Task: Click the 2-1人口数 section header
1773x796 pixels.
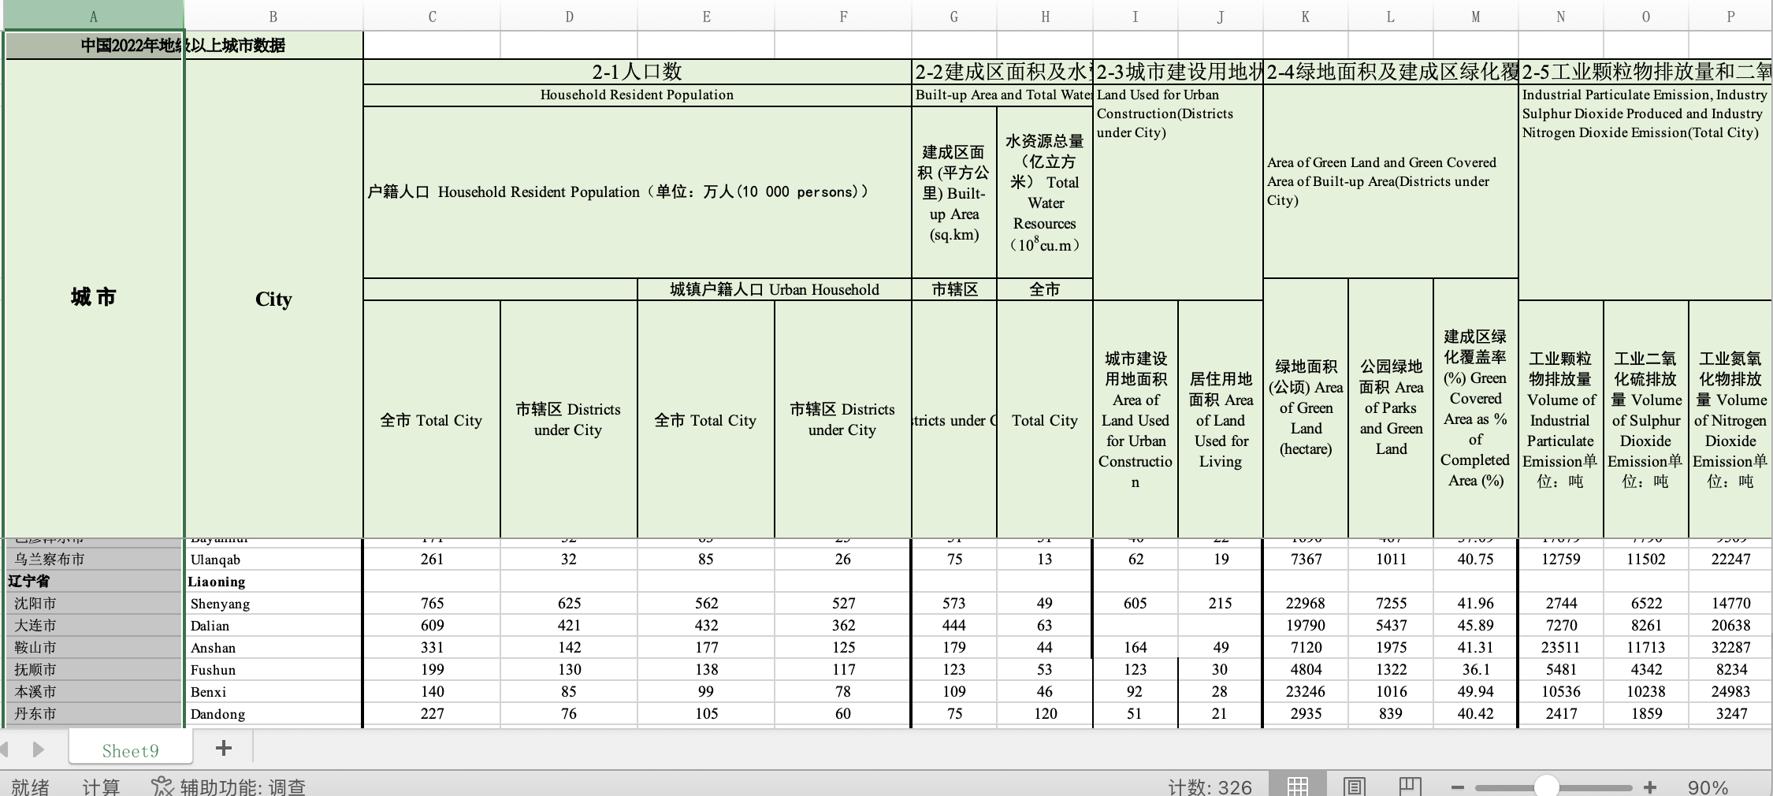Action: point(637,72)
